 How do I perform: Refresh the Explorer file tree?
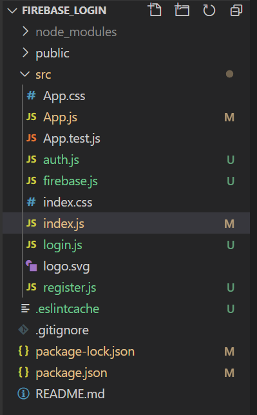[x=209, y=10]
